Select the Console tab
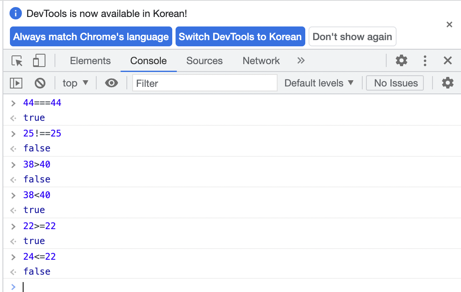The height and width of the screenshot is (292, 461). [x=148, y=61]
